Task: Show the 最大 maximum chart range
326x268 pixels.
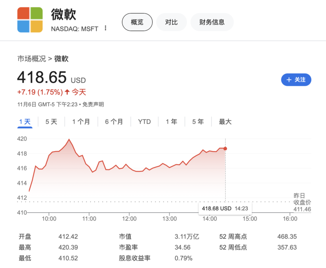Action: 225,122
